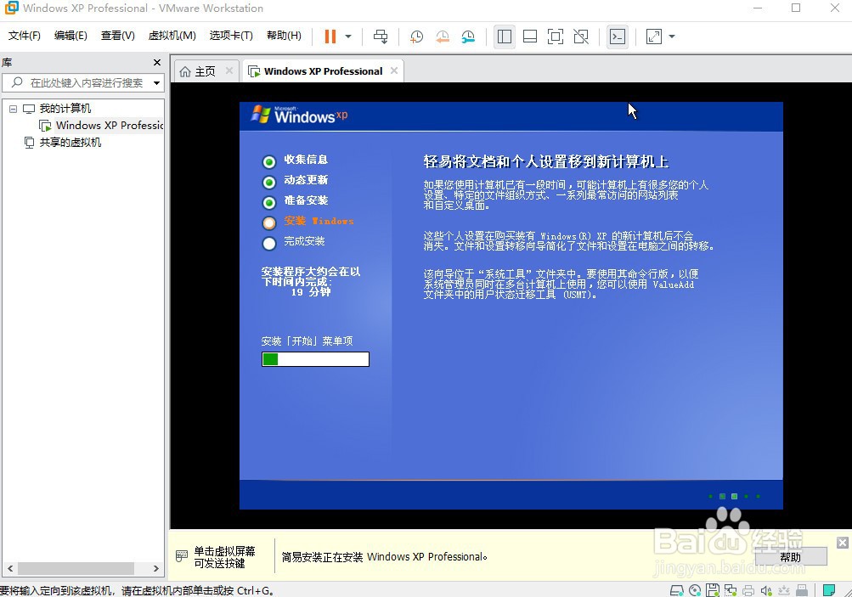
Task: Open the 虚拟机(M) menu
Action: (x=172, y=36)
